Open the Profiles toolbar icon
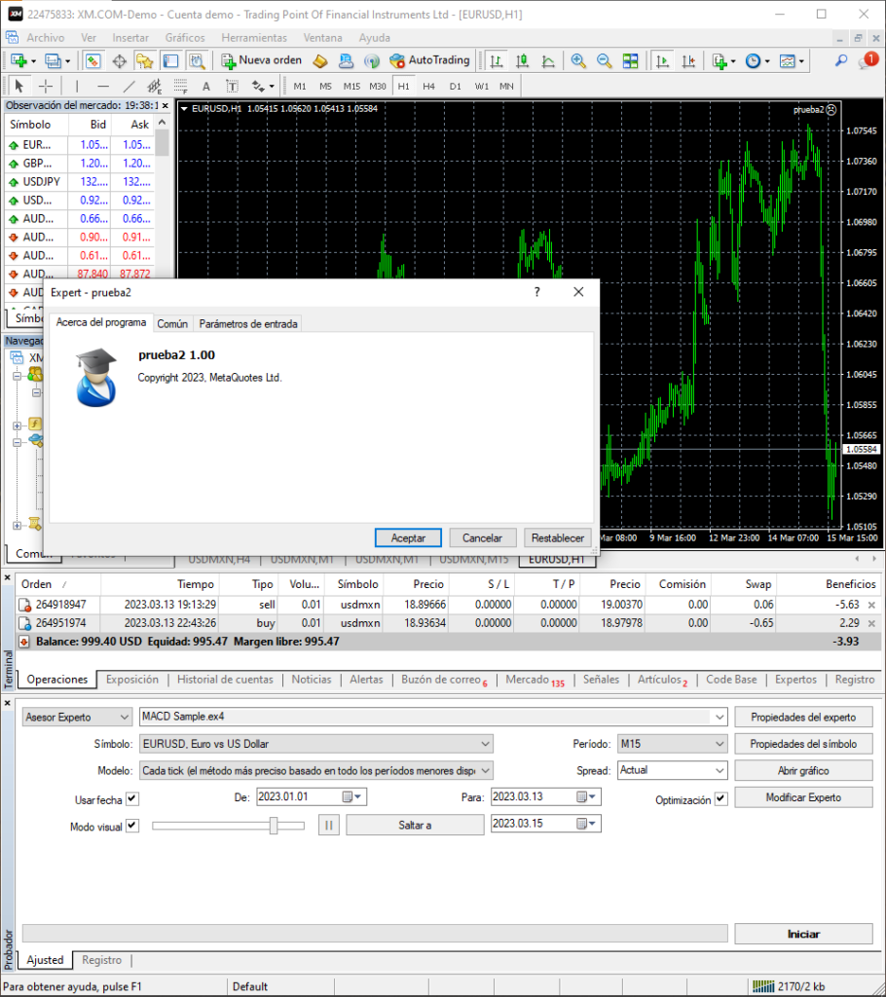Viewport: 886px width, 997px height. 54,61
